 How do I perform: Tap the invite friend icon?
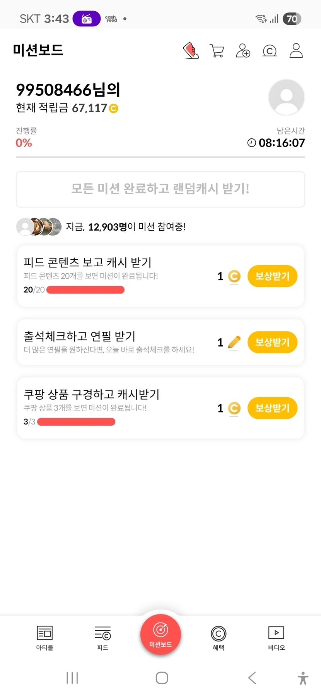click(x=243, y=50)
